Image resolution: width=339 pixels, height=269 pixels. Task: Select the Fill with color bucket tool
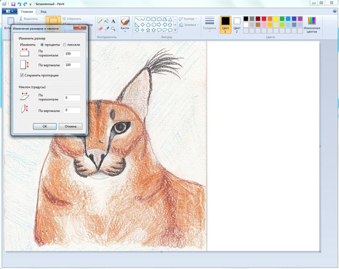(x=107, y=21)
